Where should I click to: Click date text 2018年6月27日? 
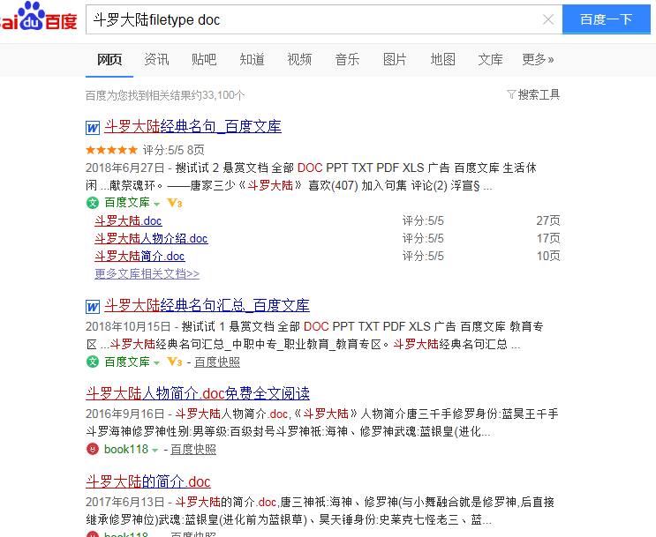(x=125, y=168)
